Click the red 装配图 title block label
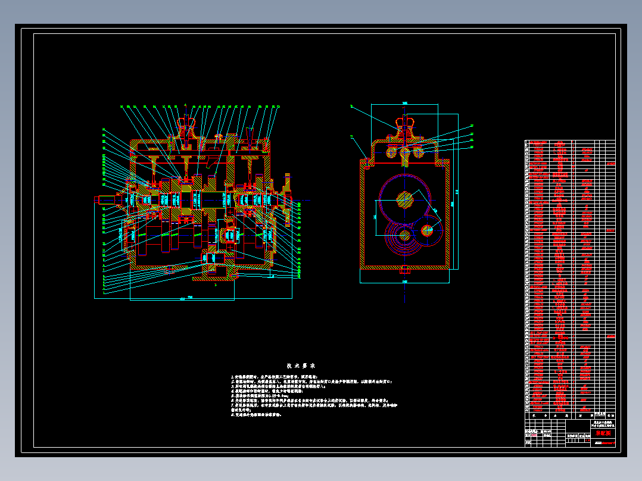 point(603,433)
